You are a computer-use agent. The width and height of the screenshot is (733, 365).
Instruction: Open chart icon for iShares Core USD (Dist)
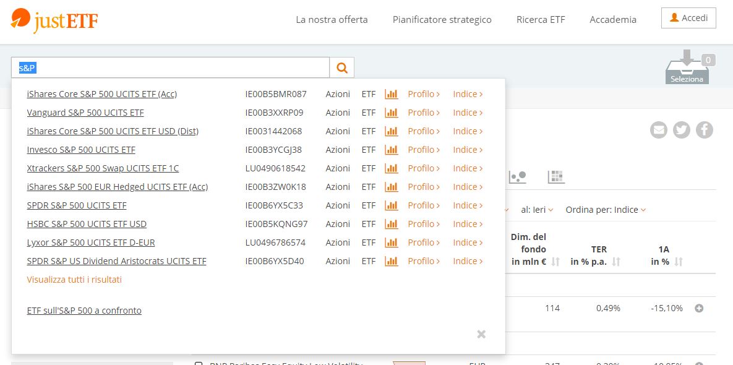click(x=392, y=131)
